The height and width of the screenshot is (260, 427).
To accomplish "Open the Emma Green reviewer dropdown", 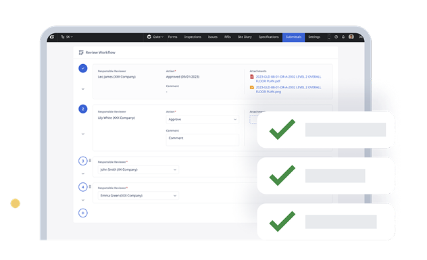I will click(x=139, y=195).
